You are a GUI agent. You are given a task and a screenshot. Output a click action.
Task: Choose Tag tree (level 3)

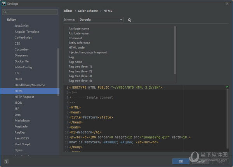[80, 76]
